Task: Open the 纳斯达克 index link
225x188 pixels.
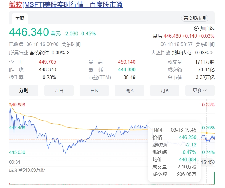Action: 181,53
